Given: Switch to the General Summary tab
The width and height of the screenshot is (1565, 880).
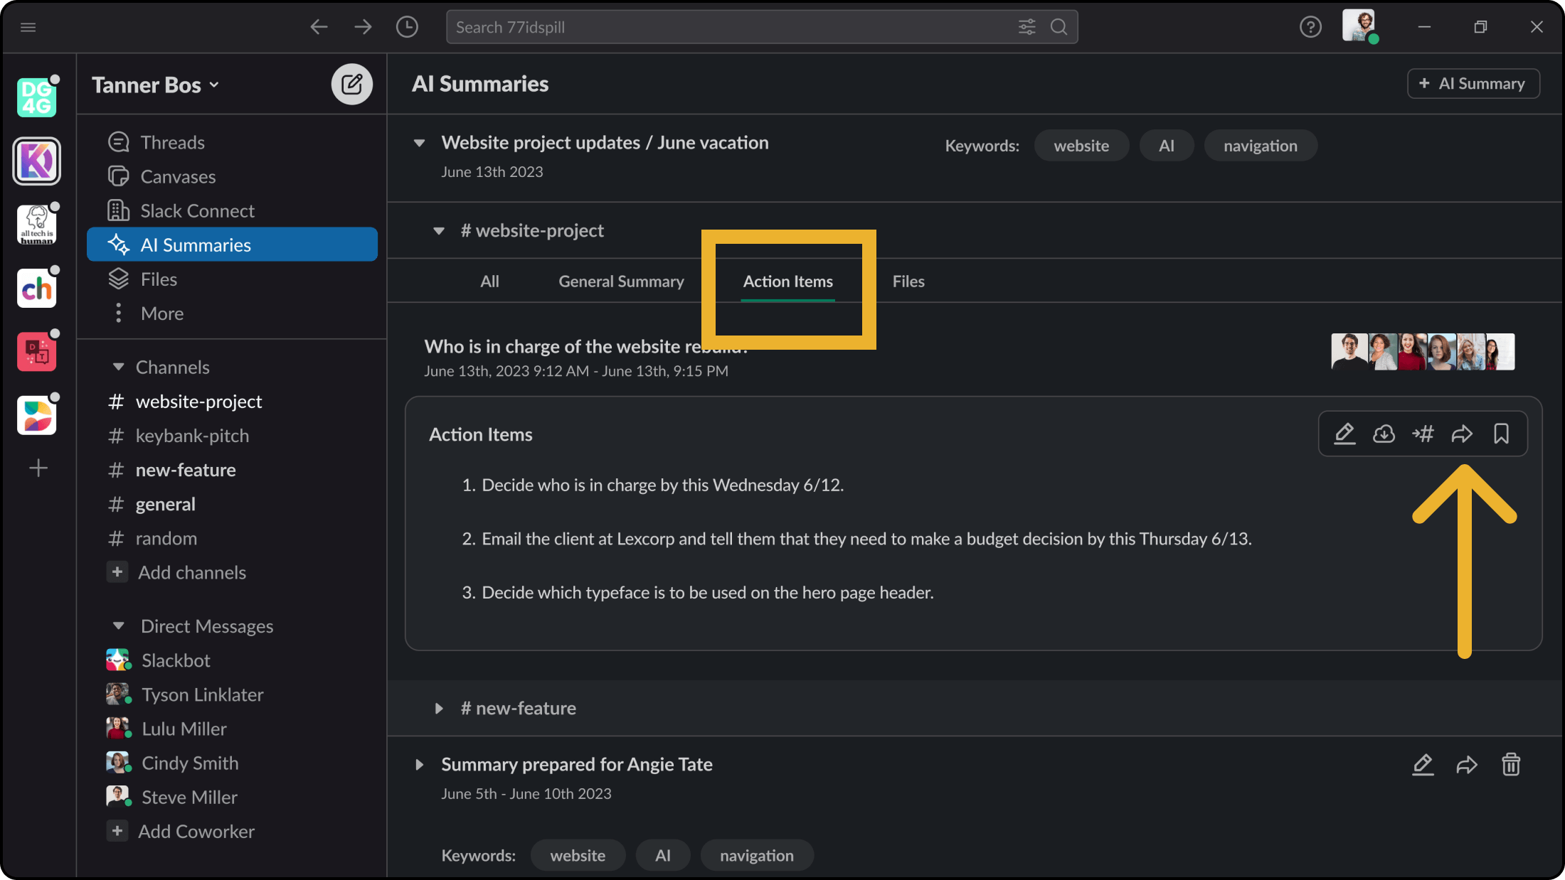Looking at the screenshot, I should point(621,281).
